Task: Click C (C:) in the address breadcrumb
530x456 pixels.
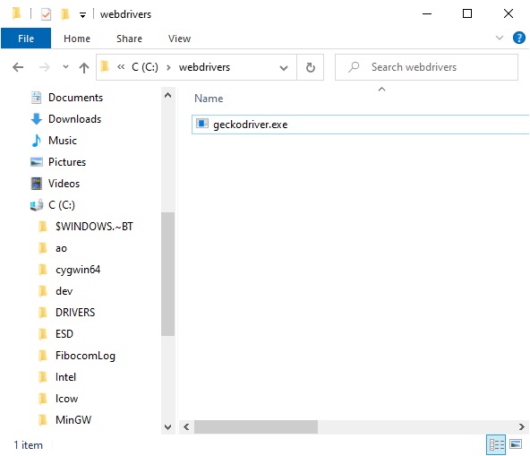Action: 145,67
